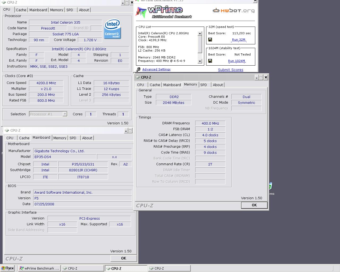This screenshot has width=340, height=272.
Task: Click the DRAM Frequency 400.0 MHz value
Action: pyautogui.click(x=210, y=123)
